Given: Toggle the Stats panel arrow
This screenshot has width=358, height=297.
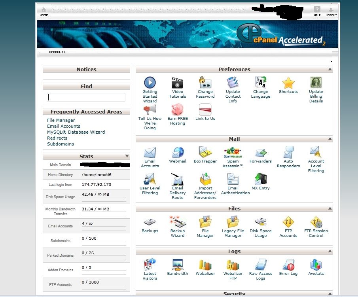Looking at the screenshot, I should [127, 156].
